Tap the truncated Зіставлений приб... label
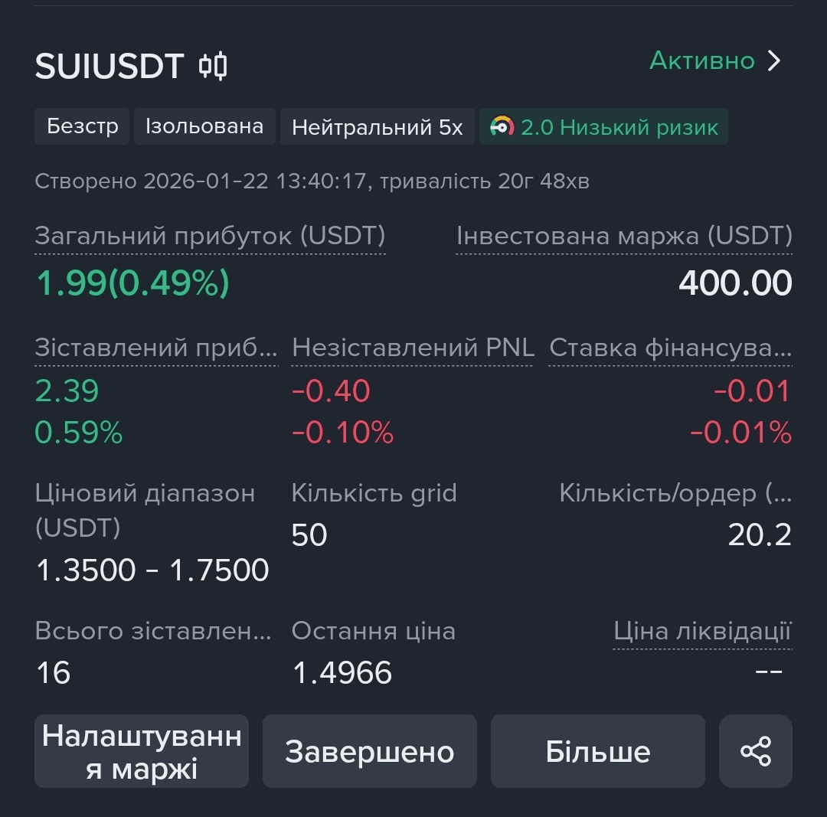Viewport: 827px width, 817px height. coord(156,348)
